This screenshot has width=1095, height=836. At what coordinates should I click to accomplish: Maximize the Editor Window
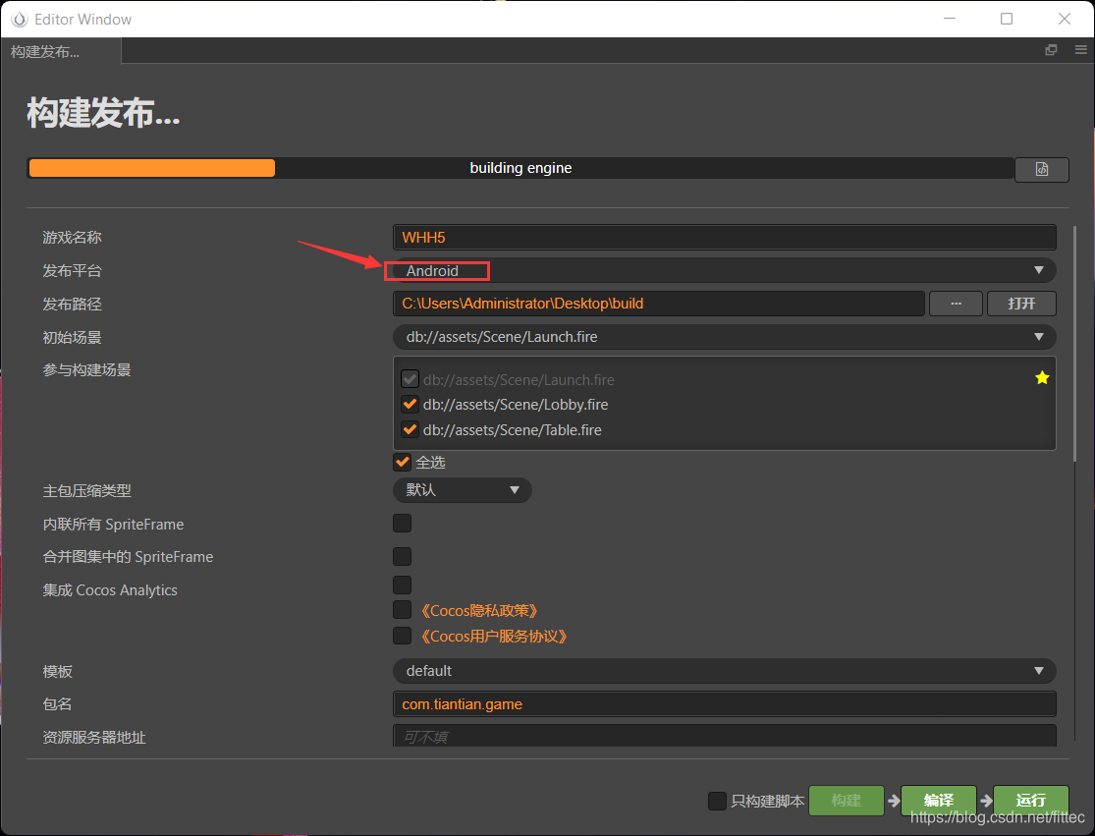coord(1007,19)
